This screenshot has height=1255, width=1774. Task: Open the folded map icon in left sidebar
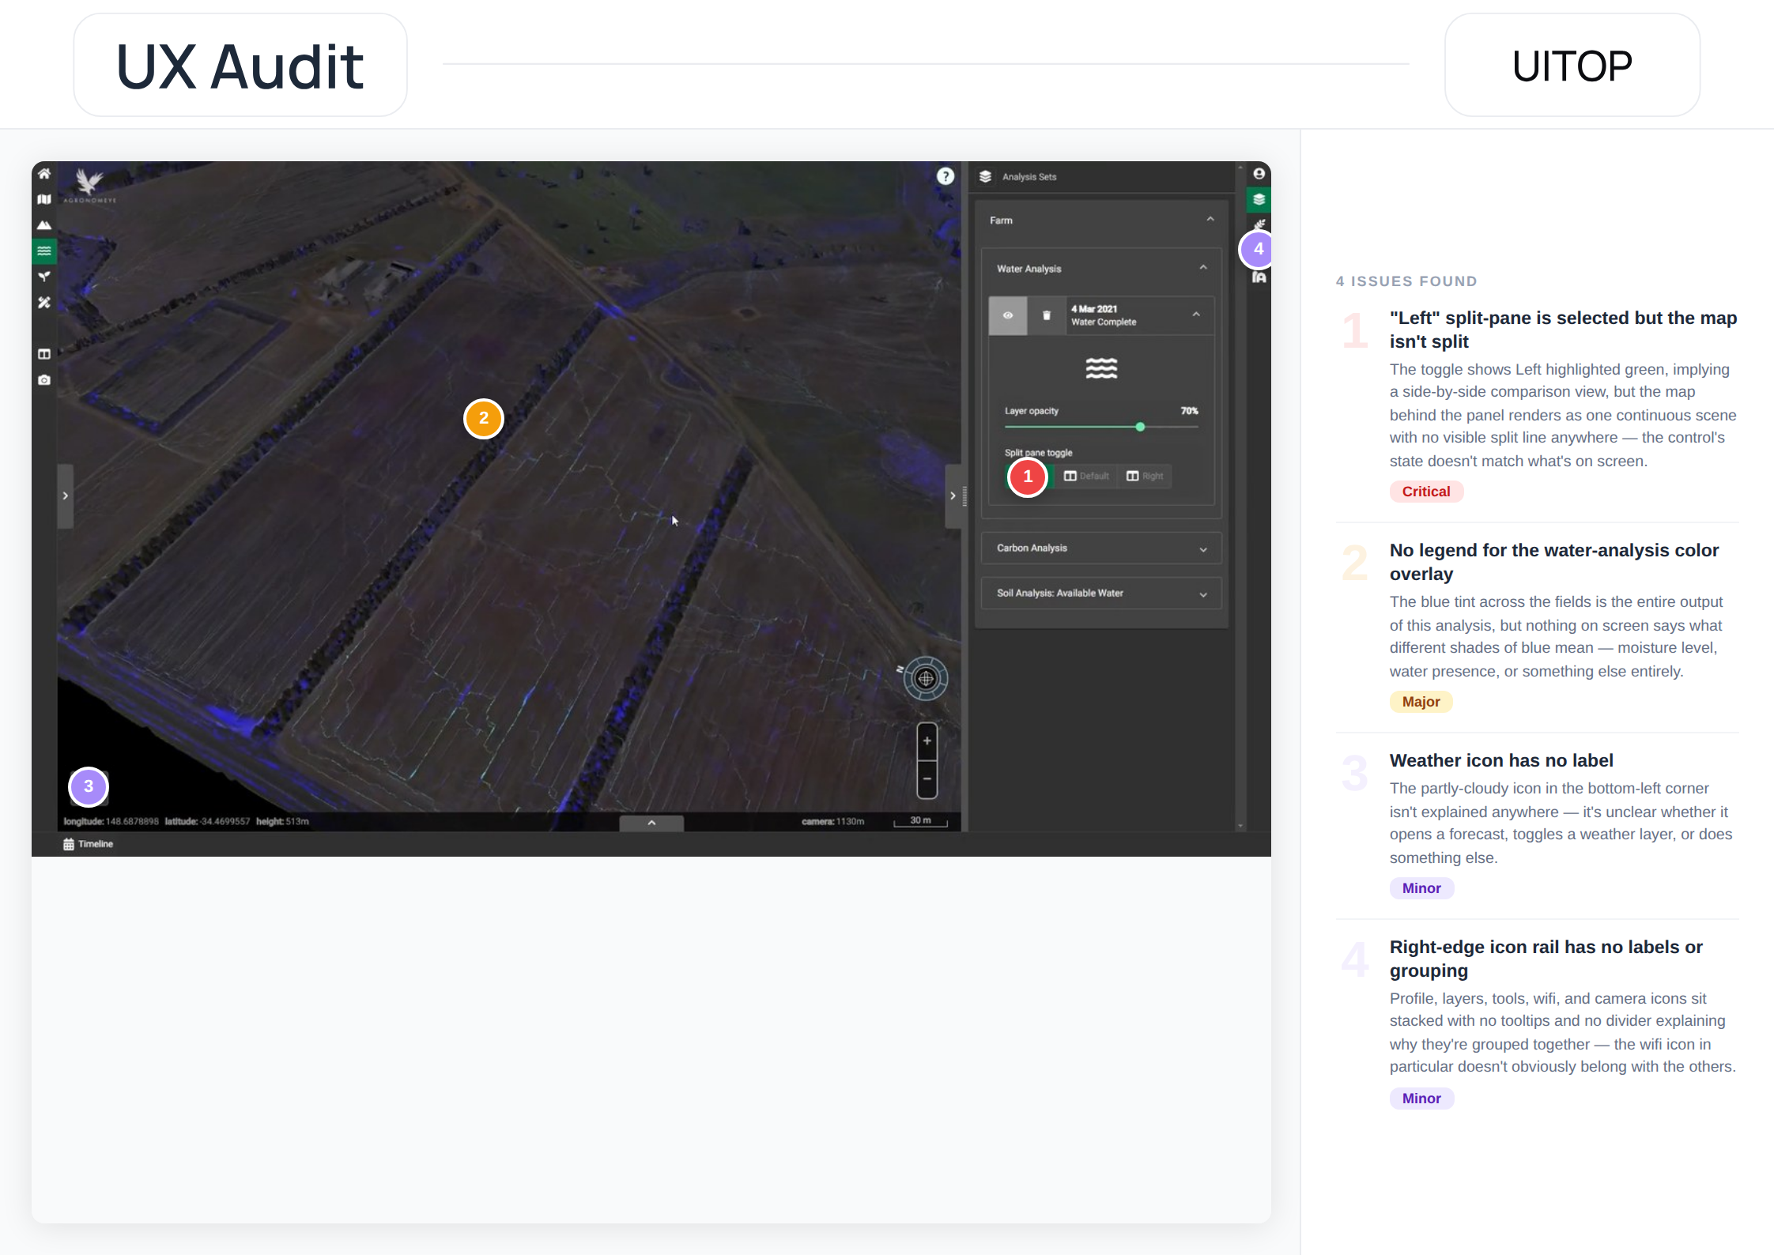point(44,199)
